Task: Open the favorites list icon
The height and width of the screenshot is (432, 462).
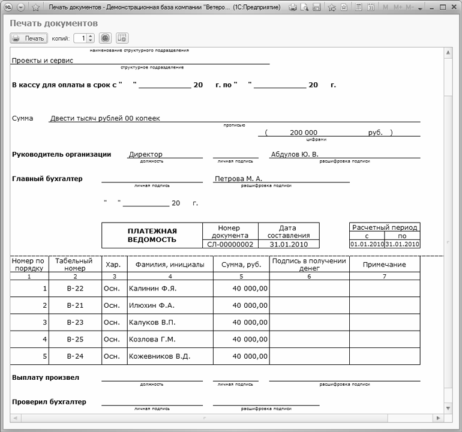Action: pyautogui.click(x=344, y=7)
